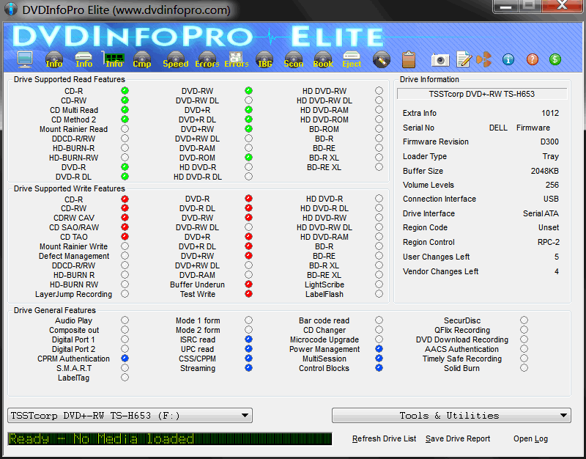This screenshot has width=586, height=459.
Task: Click the Volume Levels value 256
Action: point(552,185)
